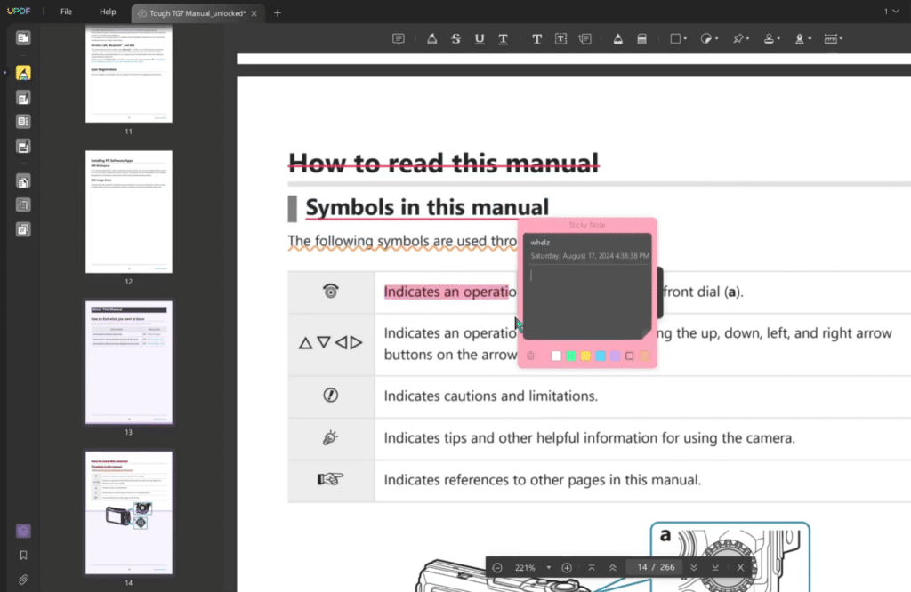Image resolution: width=911 pixels, height=592 pixels.
Task: Select the eraser tool
Action: point(641,39)
